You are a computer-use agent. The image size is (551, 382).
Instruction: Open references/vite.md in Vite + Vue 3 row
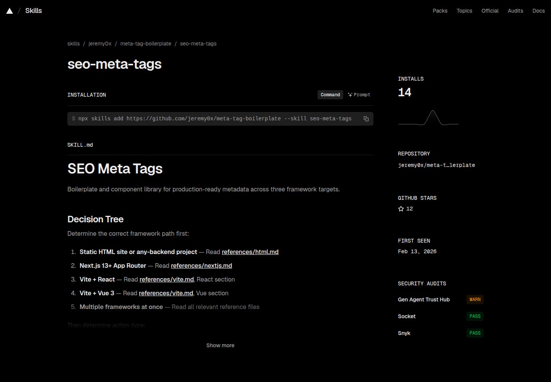pyautogui.click(x=166, y=293)
